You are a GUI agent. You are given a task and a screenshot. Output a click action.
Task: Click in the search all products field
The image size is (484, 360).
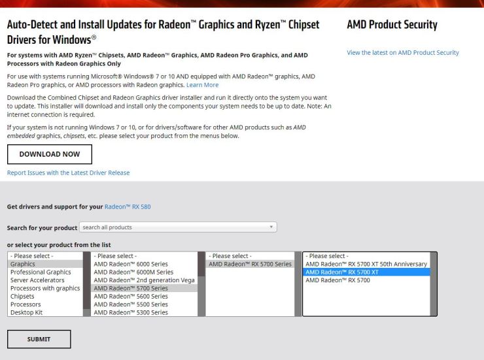click(178, 227)
